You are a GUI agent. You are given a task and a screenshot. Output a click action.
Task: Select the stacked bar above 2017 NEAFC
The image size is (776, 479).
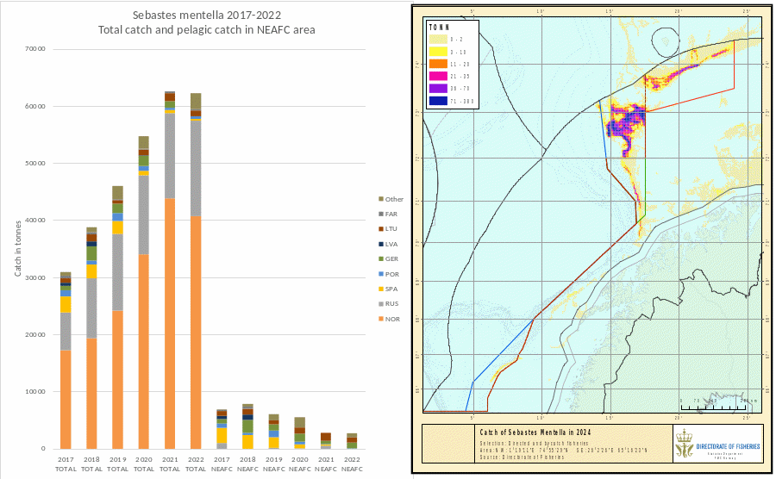[x=222, y=429]
